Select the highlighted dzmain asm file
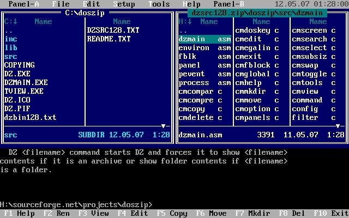Image resolution: width=349 pixels, height=218 pixels. pos(205,39)
